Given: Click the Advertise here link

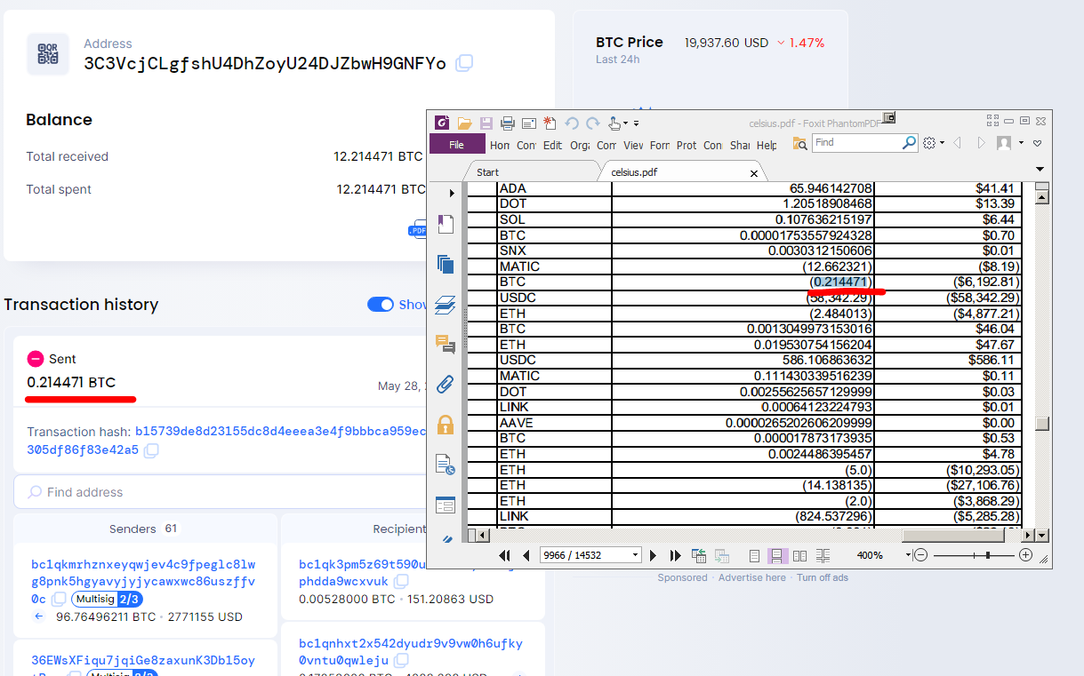Looking at the screenshot, I should tap(752, 577).
